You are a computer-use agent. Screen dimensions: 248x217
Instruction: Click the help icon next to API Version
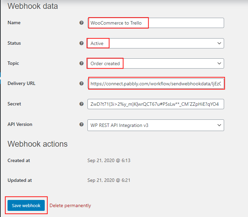coord(81,124)
